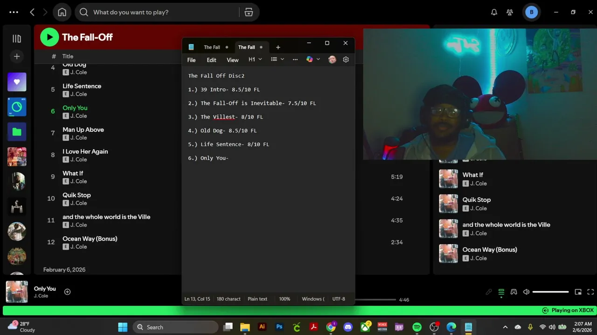The image size is (597, 335).
Task: Open Notepad account profile picture
Action: point(332,60)
